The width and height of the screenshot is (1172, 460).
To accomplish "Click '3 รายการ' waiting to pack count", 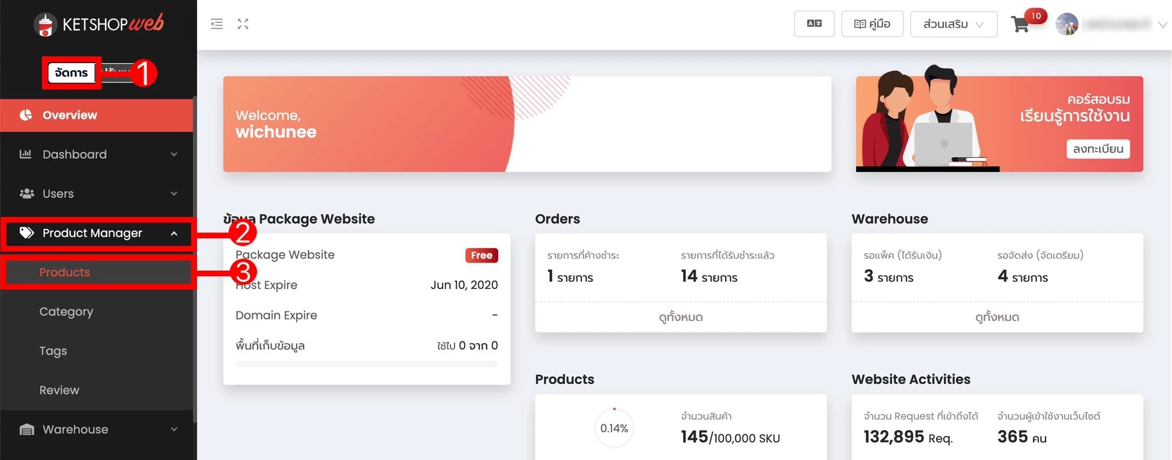I will pyautogui.click(x=888, y=276).
